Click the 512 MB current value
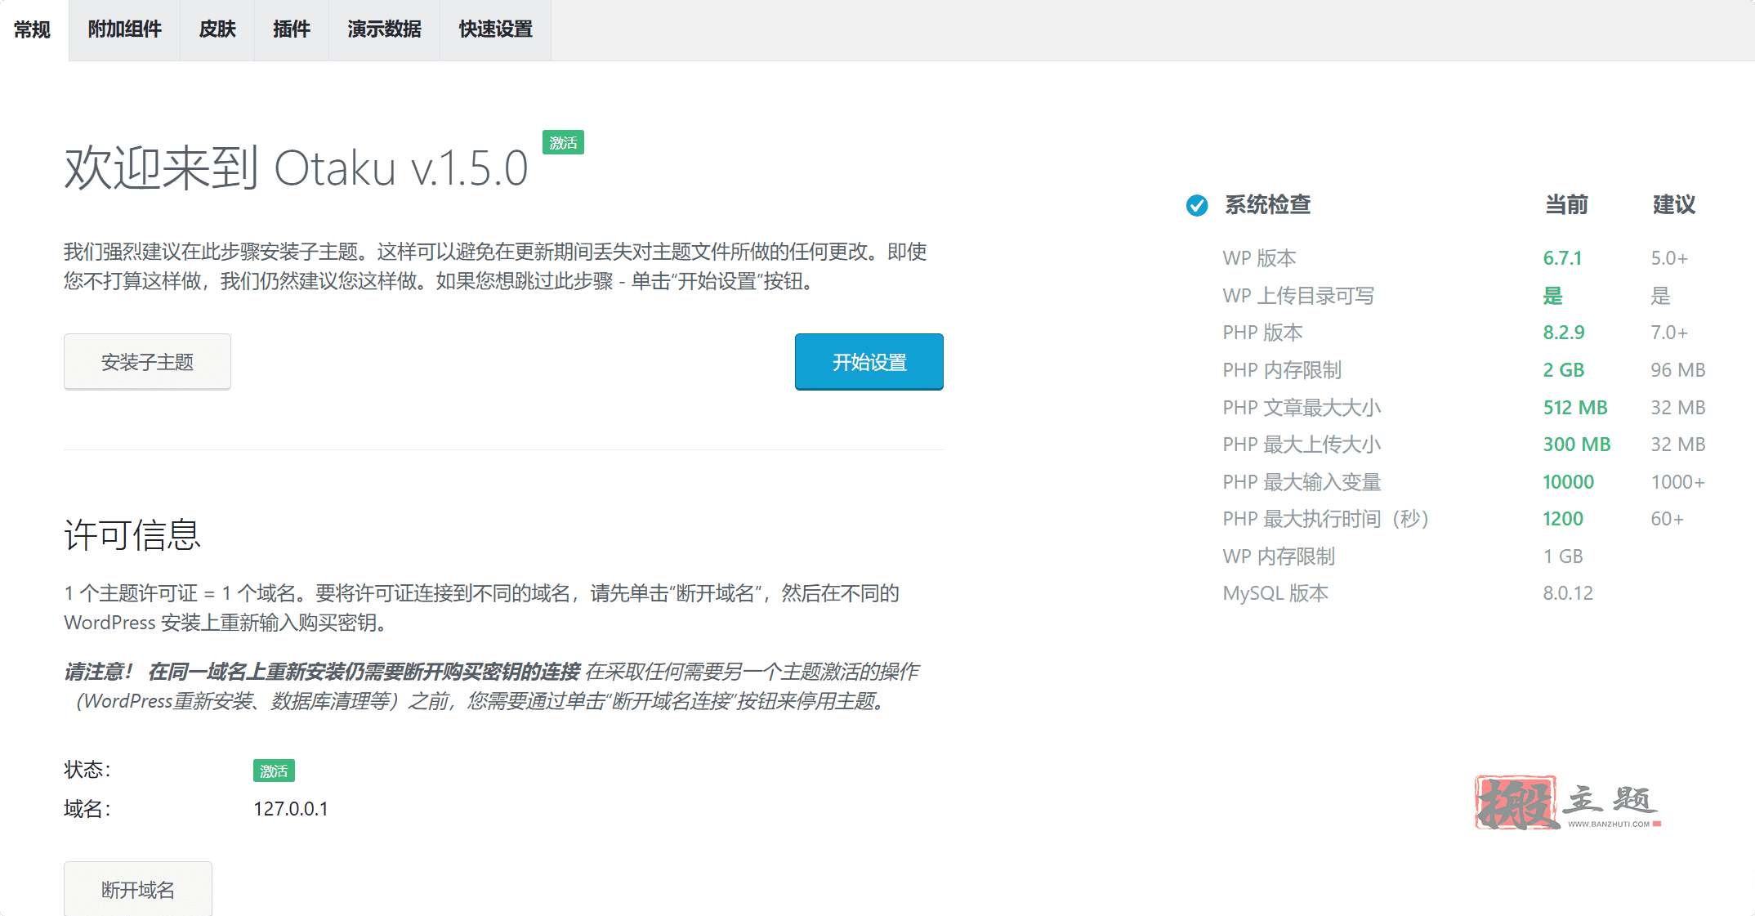 coord(1575,408)
